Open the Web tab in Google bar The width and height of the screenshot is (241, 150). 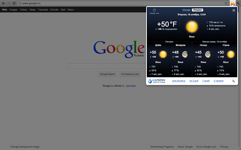tap(5, 10)
